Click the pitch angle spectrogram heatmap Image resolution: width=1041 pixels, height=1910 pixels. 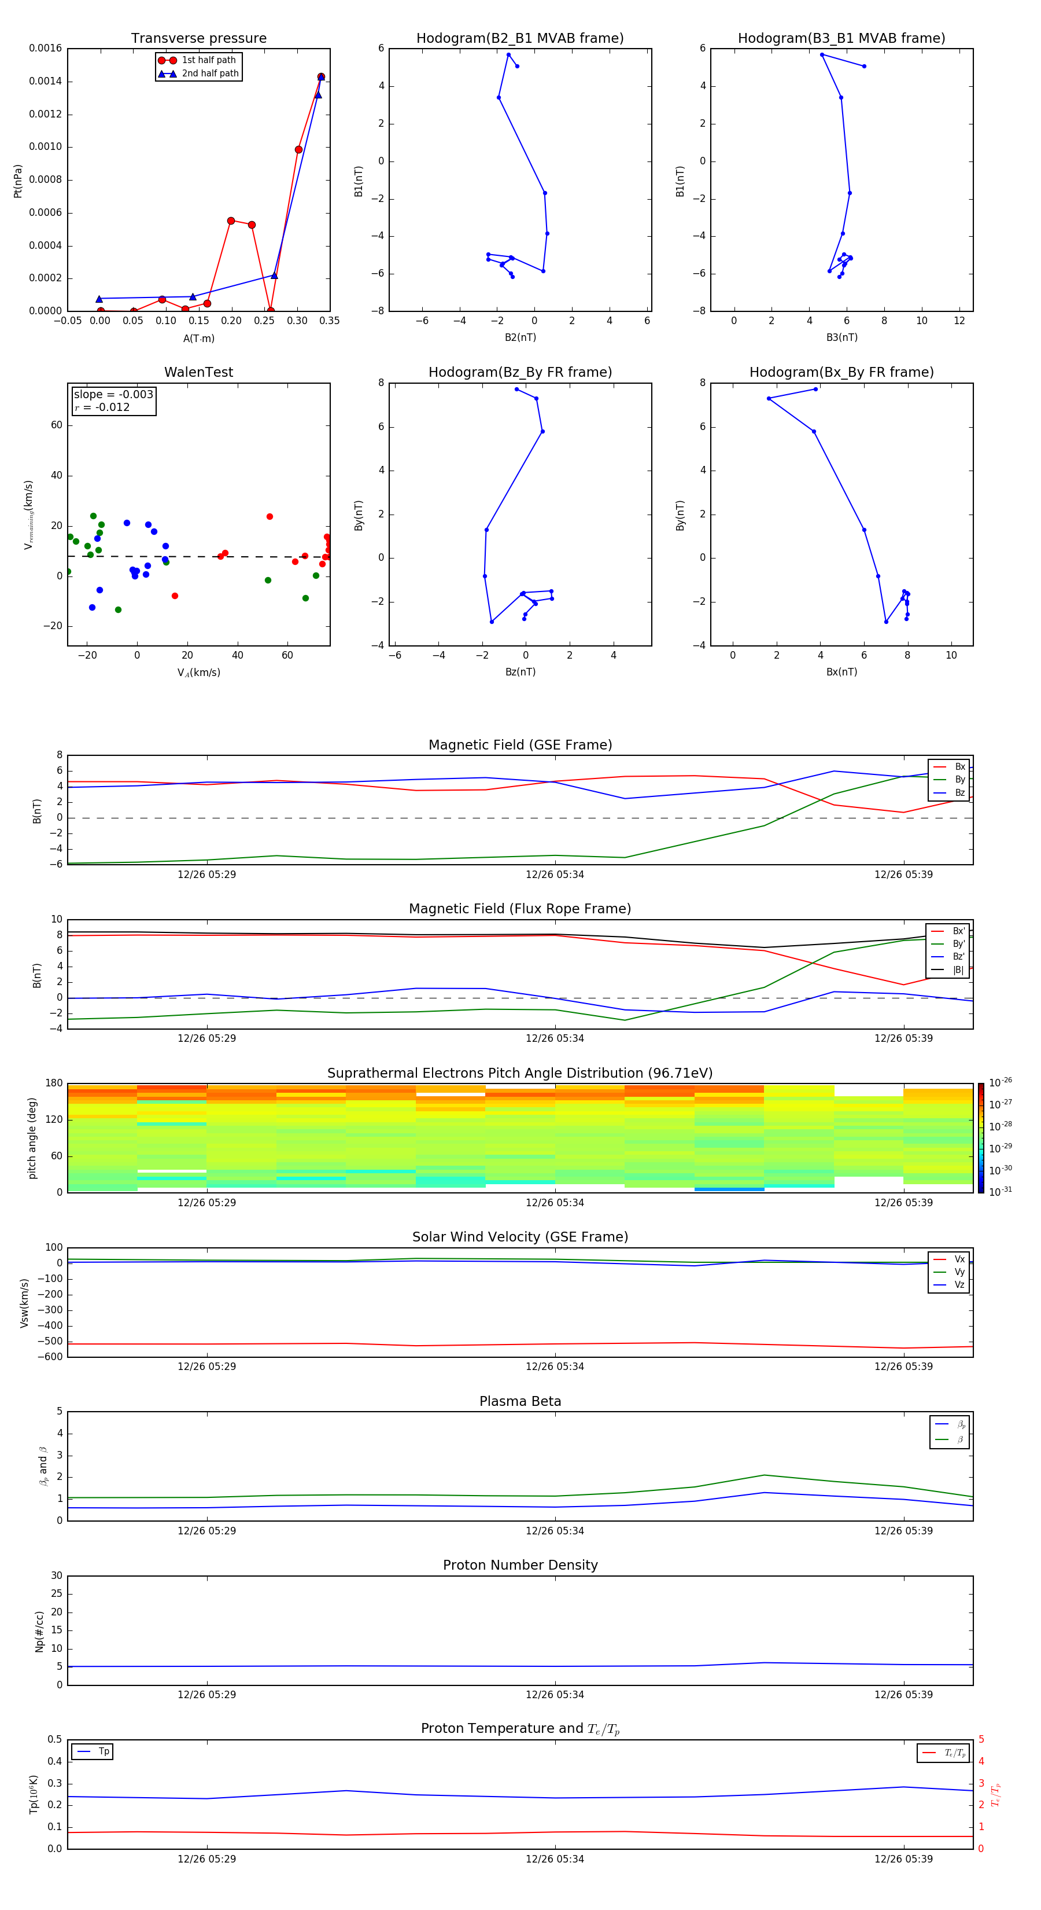[x=520, y=1138]
